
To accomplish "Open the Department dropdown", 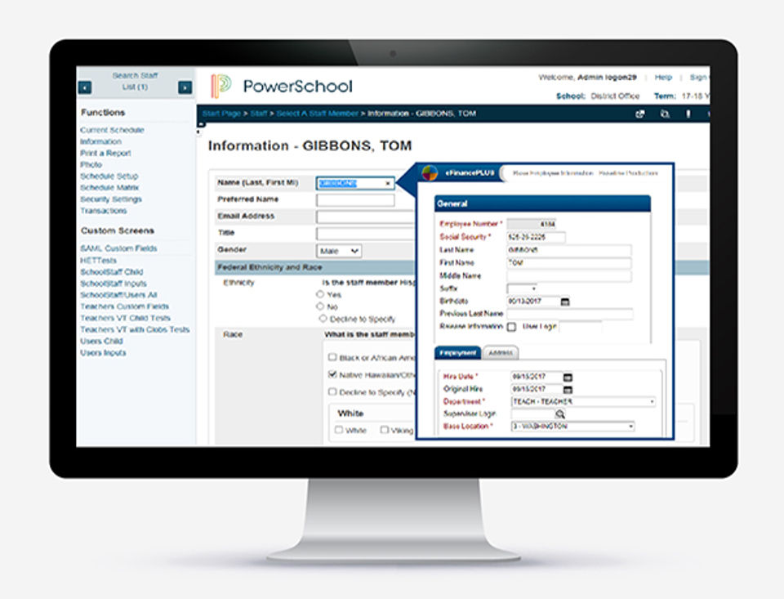I will click(x=583, y=402).
